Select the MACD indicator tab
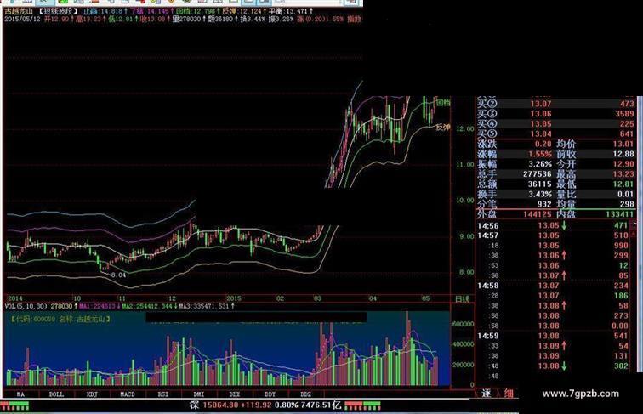 (127, 394)
